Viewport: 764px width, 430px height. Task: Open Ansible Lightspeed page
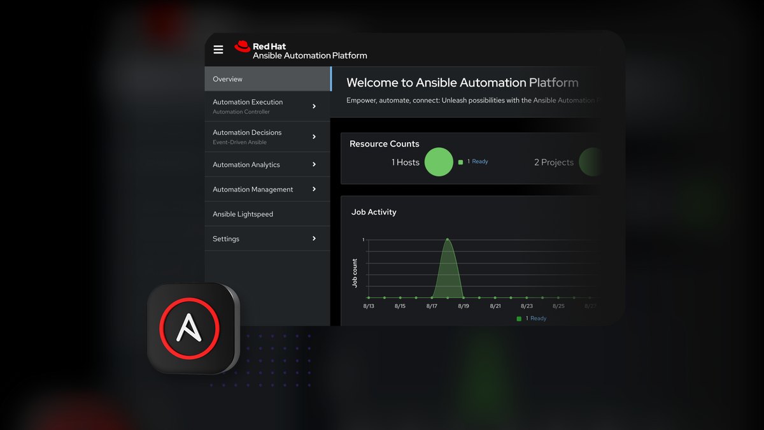[267, 214]
